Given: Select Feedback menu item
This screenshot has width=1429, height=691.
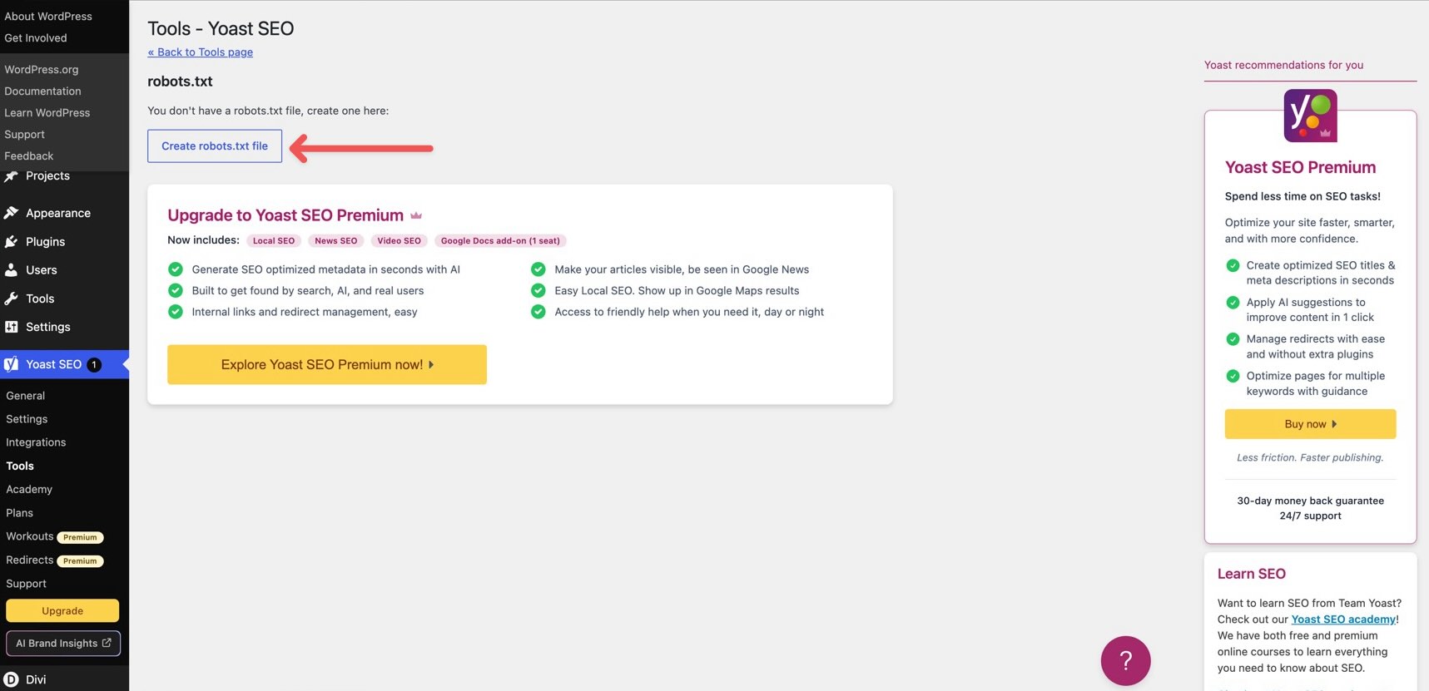Looking at the screenshot, I should [29, 155].
